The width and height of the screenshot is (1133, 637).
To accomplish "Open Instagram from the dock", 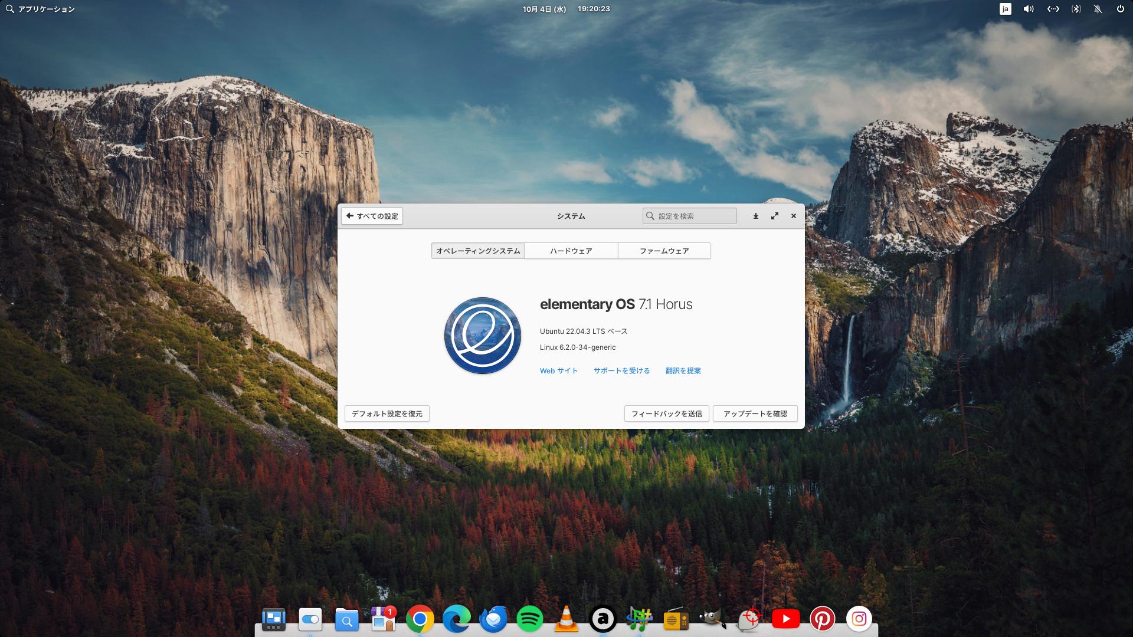I will click(x=859, y=619).
